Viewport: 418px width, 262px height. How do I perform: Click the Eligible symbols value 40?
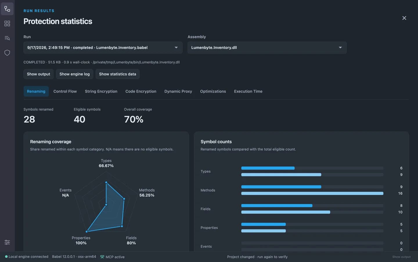80,119
